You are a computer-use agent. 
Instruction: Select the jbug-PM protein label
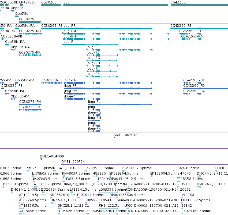pos(71,91)
